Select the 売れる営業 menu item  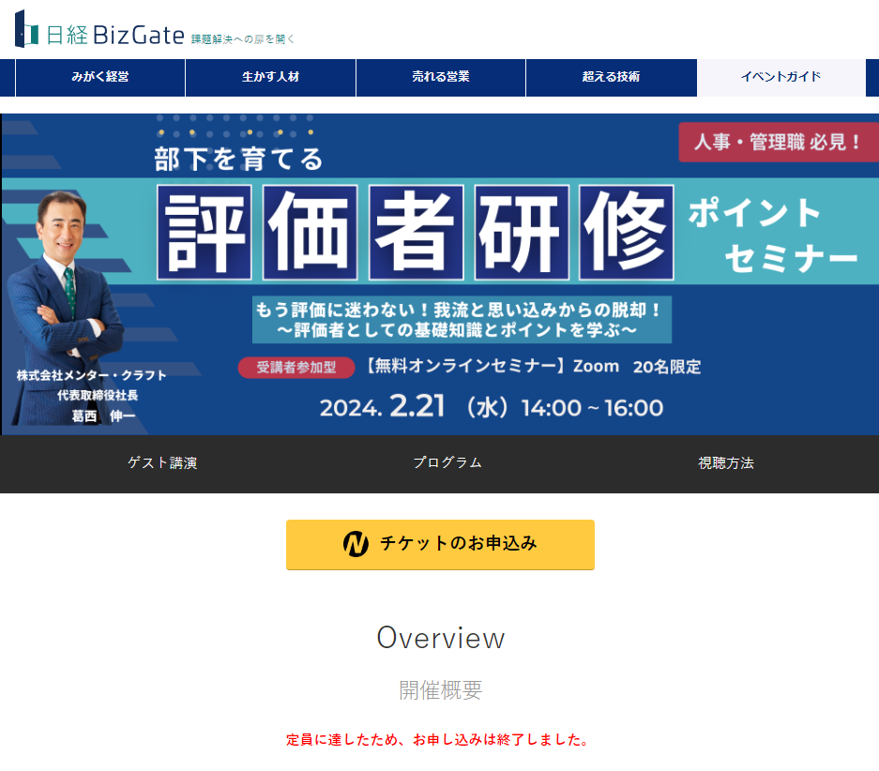click(x=441, y=77)
